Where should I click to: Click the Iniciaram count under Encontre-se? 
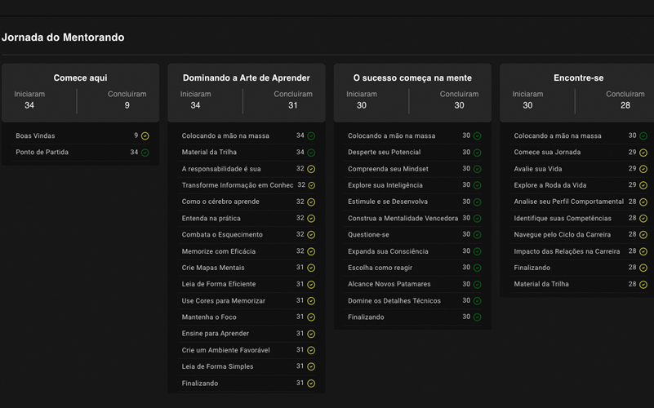click(527, 105)
